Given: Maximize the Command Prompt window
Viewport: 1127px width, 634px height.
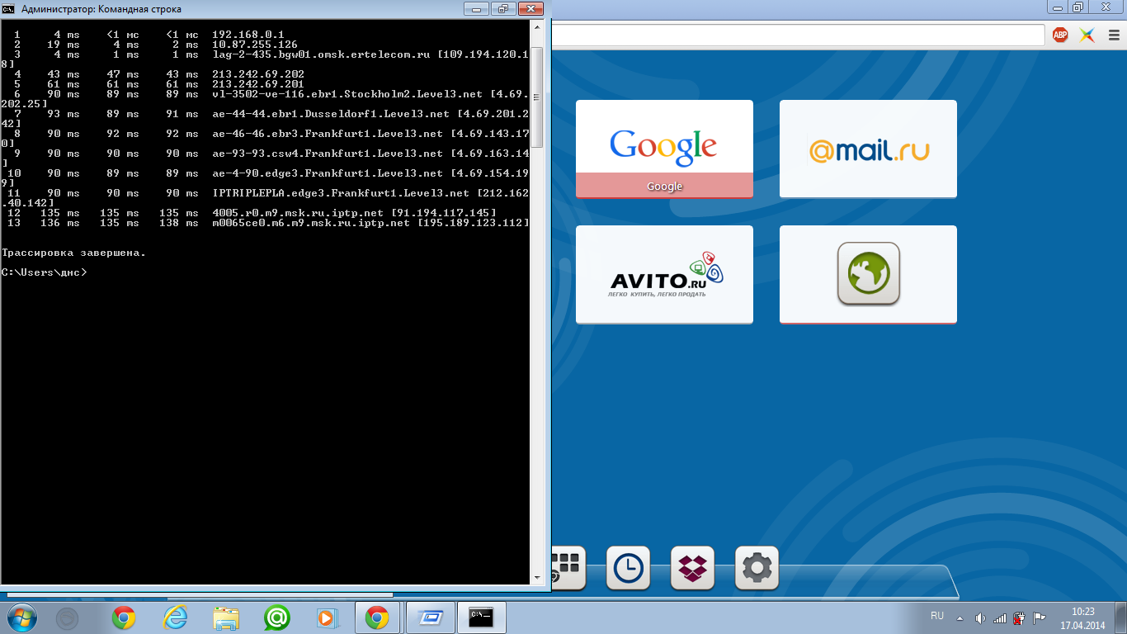Looking at the screenshot, I should pyautogui.click(x=502, y=8).
